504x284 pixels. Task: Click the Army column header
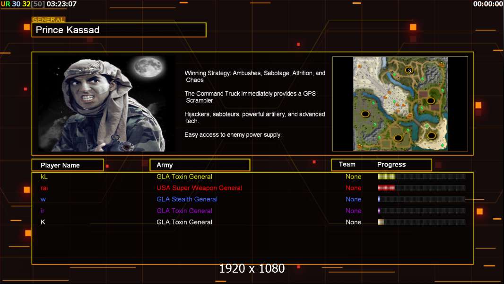pyautogui.click(x=200, y=165)
